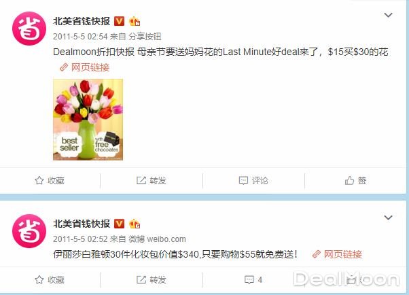Enlarge the tulip bouquet thumbnail image

click(88, 120)
